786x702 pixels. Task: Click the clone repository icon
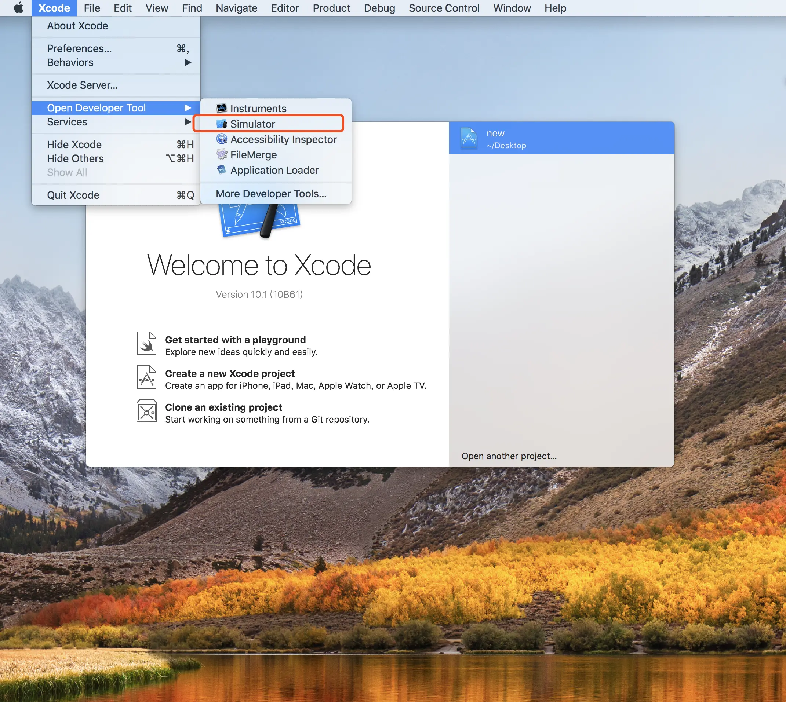147,411
